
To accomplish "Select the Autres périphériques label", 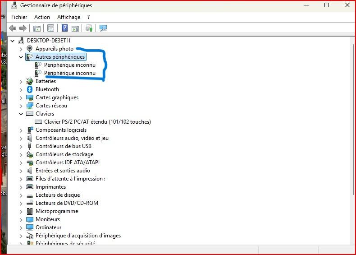I will pos(60,56).
